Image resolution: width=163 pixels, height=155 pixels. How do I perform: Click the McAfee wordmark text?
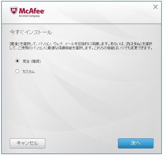(x=32, y=11)
